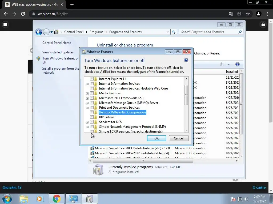Screen dimensions: 273x204
Task: Open Chrome translate page icon
Action: [231, 14]
